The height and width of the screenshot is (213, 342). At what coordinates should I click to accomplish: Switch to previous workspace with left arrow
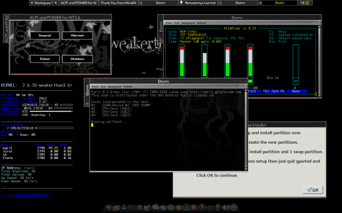[x=31, y=3]
